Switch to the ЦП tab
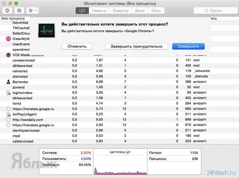The width and height of the screenshot is (239, 178). [82, 10]
